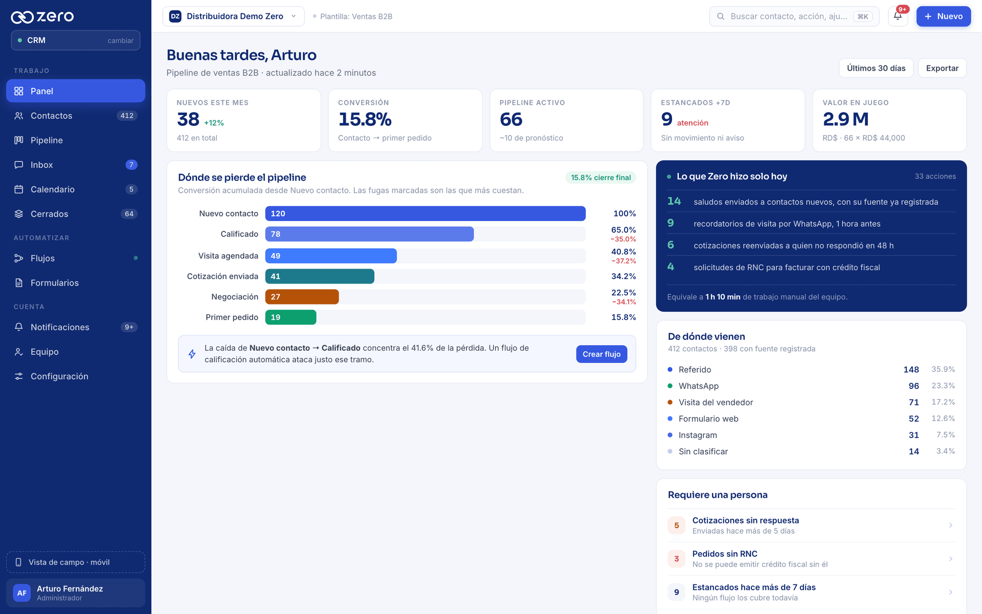Open notifications bell in top bar
Screen dimensions: 982x614
coord(898,16)
